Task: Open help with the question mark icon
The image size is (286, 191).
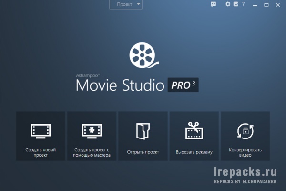Action: 243,4
